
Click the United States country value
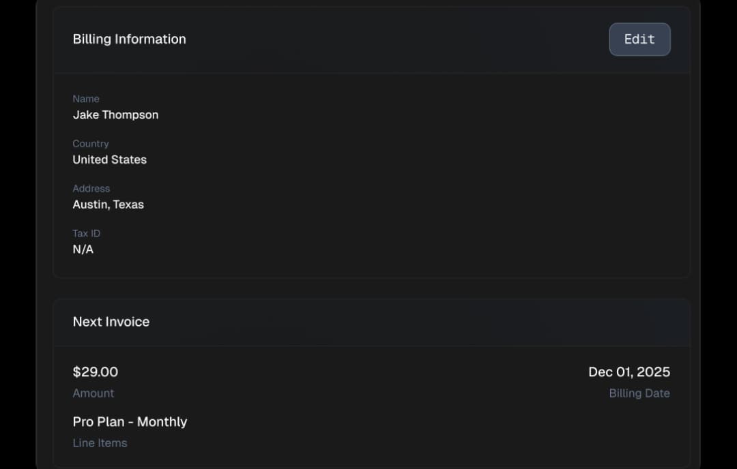coord(110,160)
